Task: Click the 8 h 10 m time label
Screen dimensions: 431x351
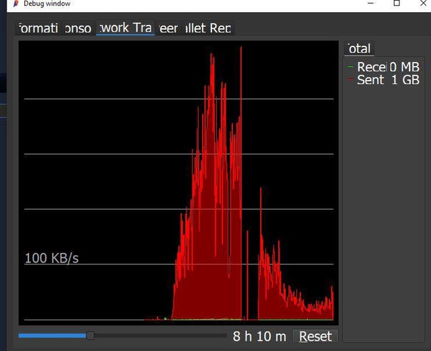Action: (x=259, y=336)
